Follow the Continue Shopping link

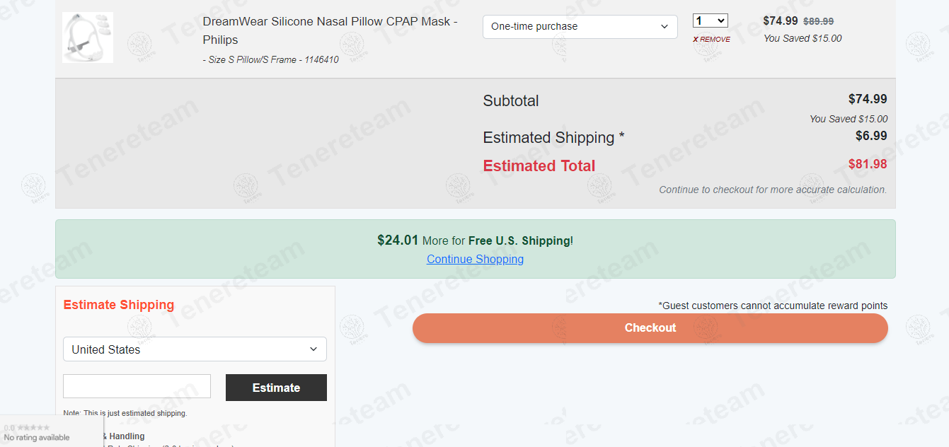(475, 260)
